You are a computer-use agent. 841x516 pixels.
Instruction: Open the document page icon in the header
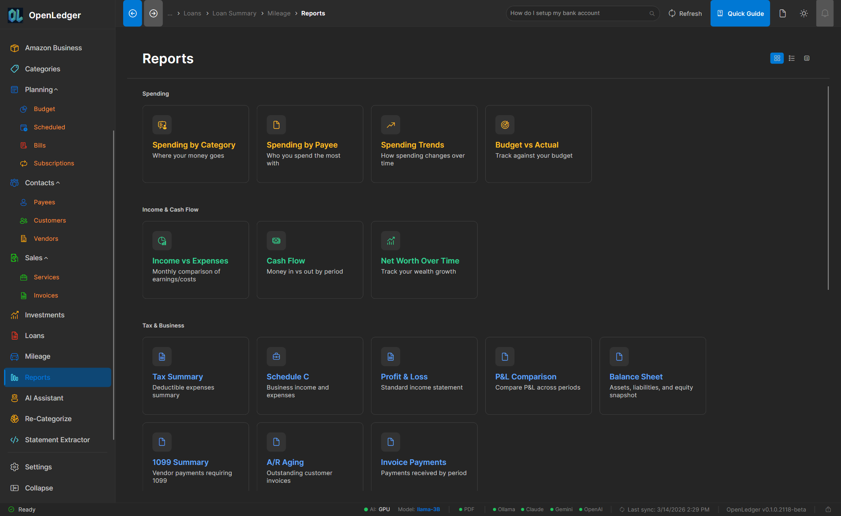pos(782,13)
